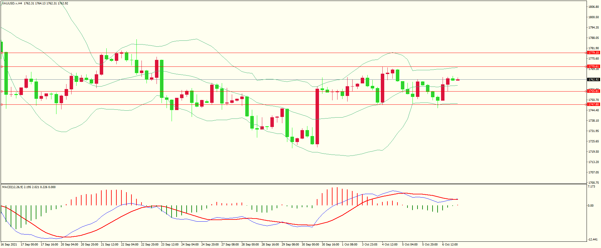Select the 1794.35 price axis value
Screen dimensions: 601x248
[x=593, y=28]
